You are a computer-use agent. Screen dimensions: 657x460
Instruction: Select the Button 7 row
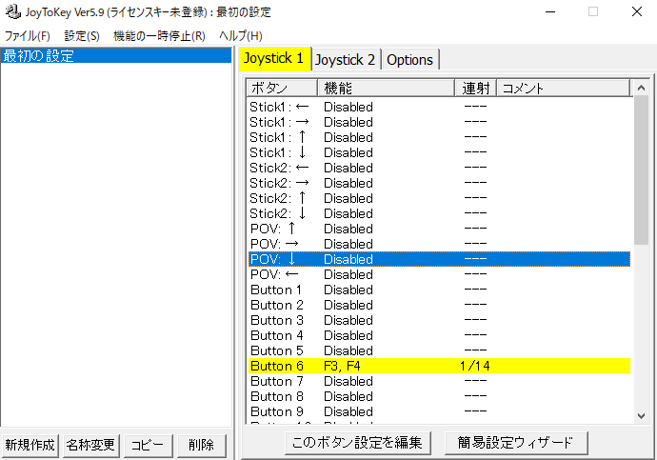pyautogui.click(x=439, y=381)
